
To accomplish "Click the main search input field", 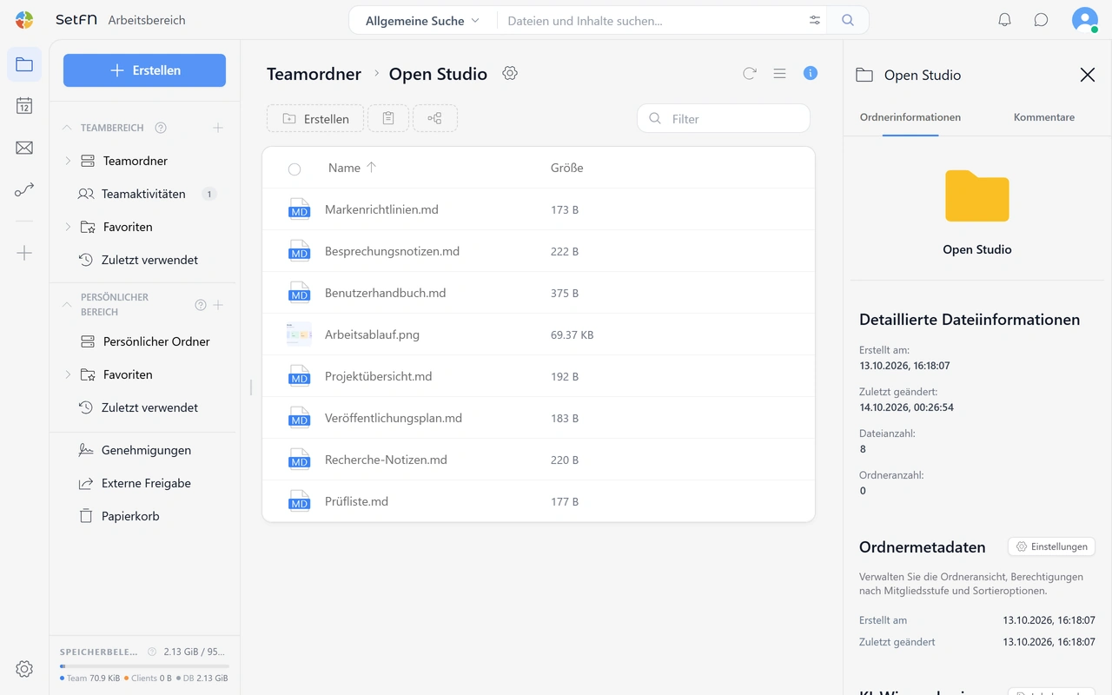I will click(652, 21).
